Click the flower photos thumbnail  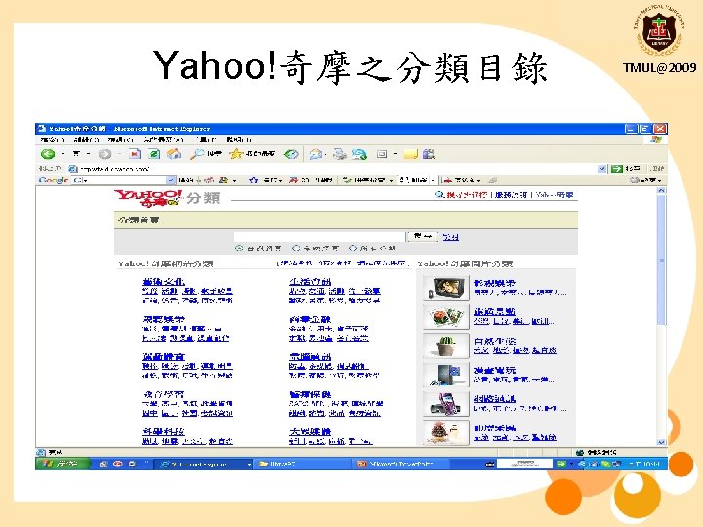tap(446, 316)
